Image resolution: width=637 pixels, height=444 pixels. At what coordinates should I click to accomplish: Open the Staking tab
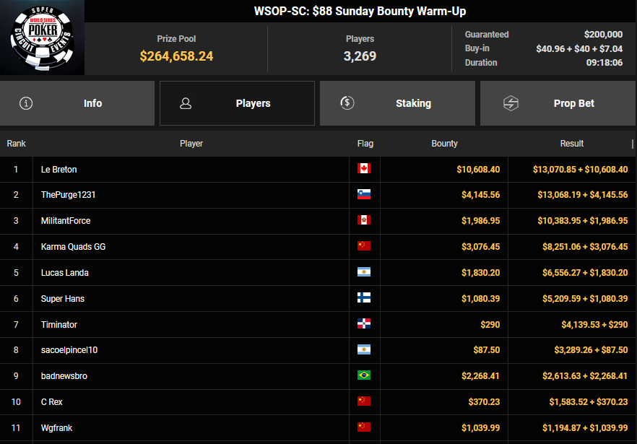click(x=397, y=103)
